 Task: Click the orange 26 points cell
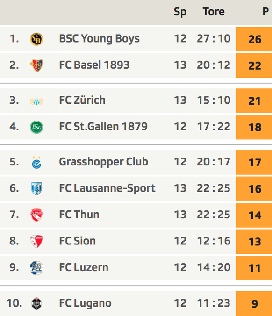[254, 39]
